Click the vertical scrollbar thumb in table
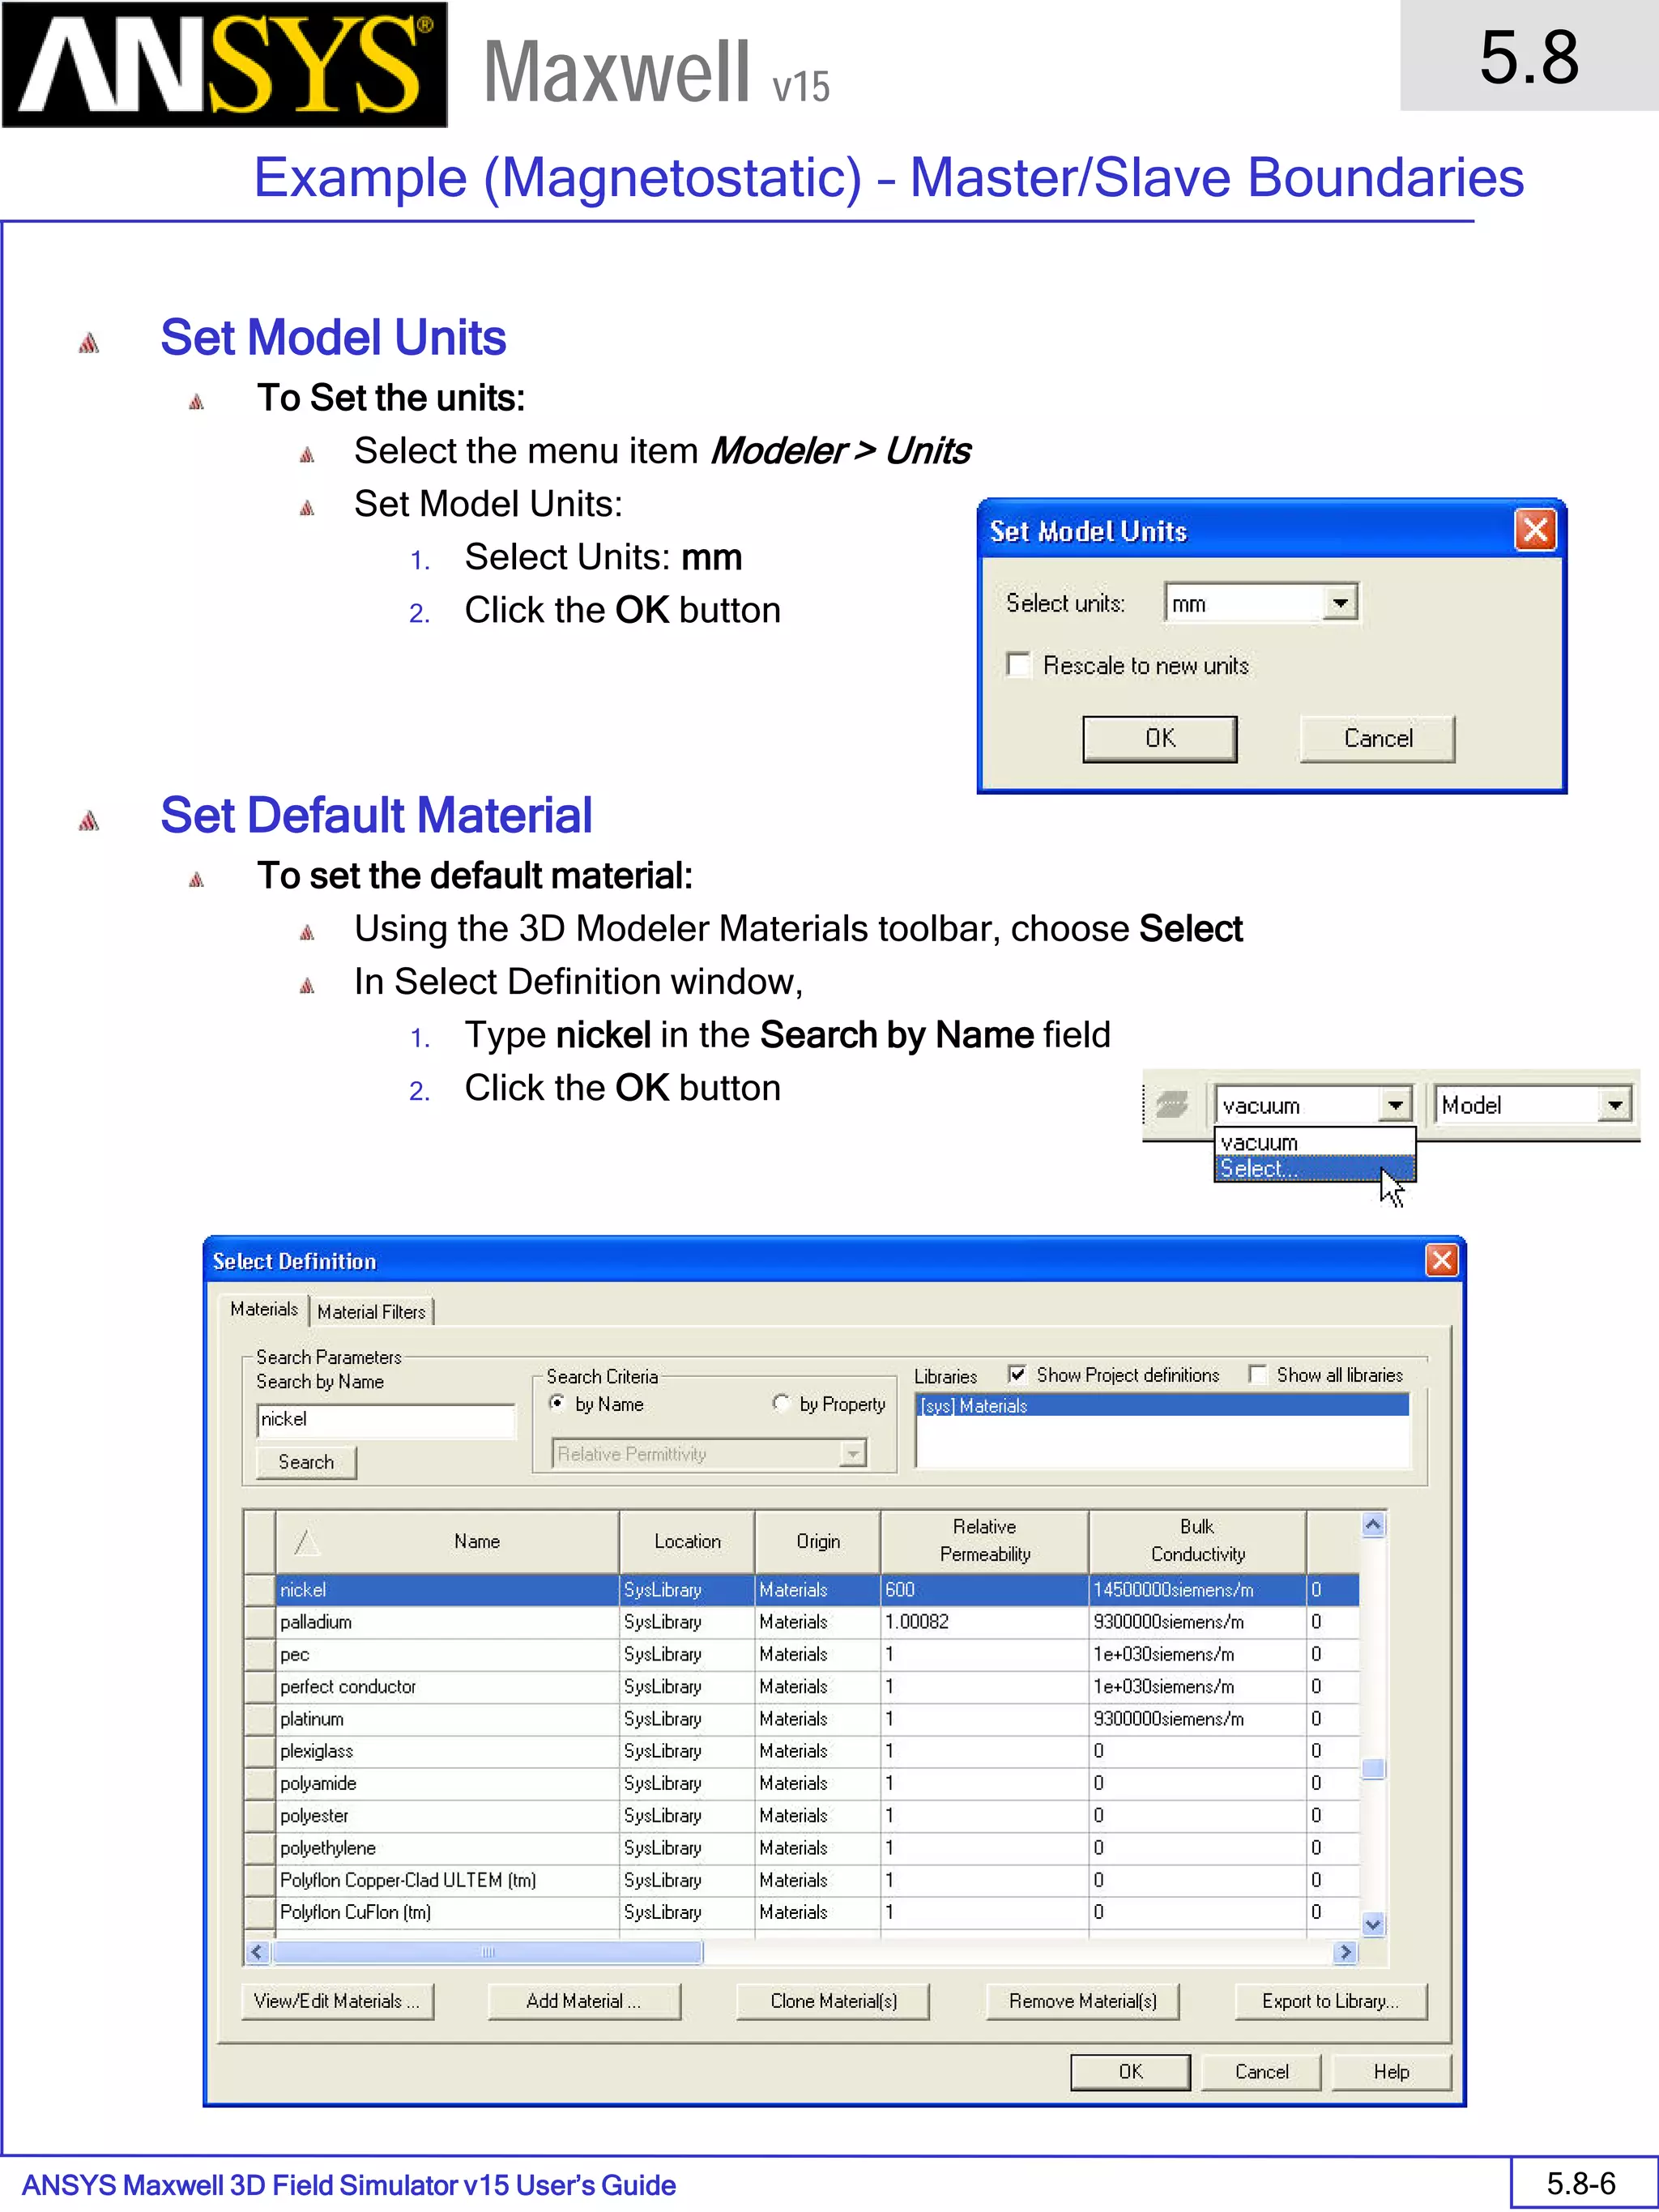Screen dimensions: 1659x2212 (1373, 1768)
